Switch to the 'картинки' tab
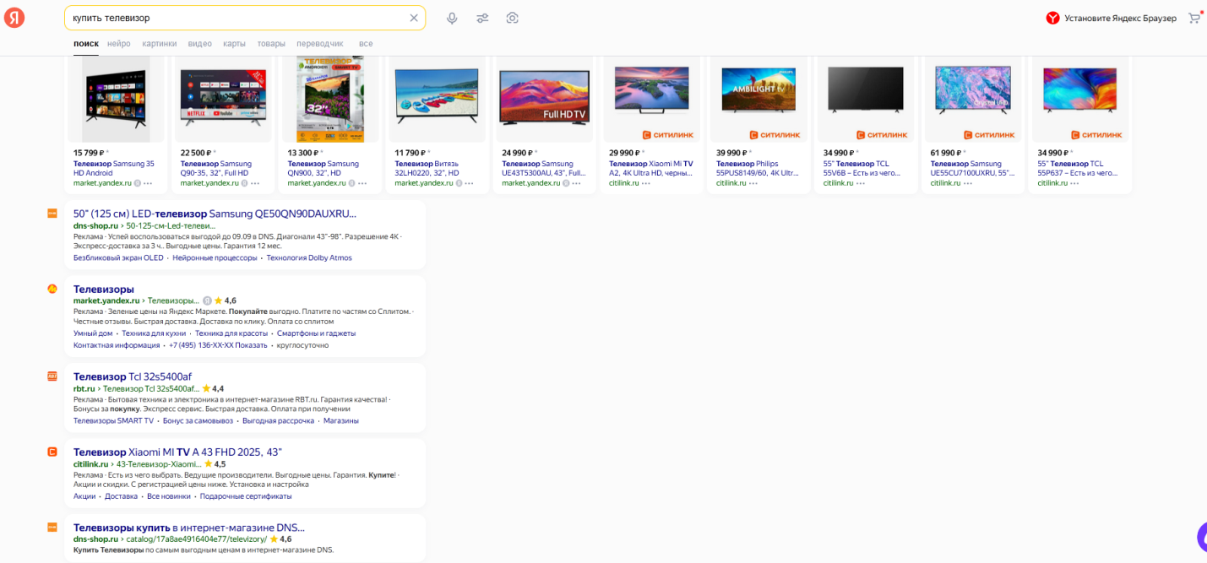1207x563 pixels. pos(160,44)
